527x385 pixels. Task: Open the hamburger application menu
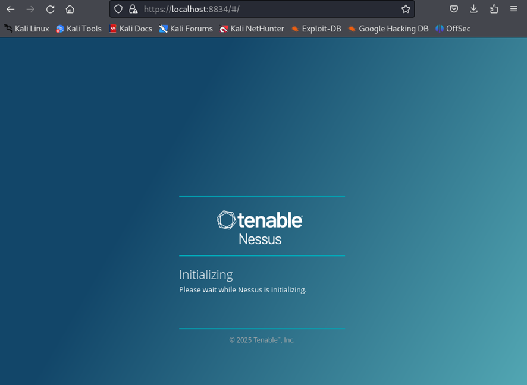(x=514, y=9)
